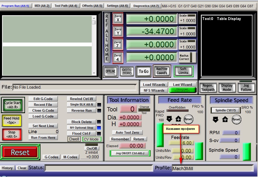Click Load Wizards
Viewport: 258px width, 177px height.
(x=154, y=85)
